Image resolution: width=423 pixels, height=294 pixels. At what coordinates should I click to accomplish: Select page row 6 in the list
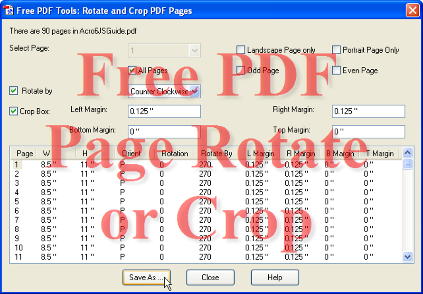pyautogui.click(x=207, y=211)
